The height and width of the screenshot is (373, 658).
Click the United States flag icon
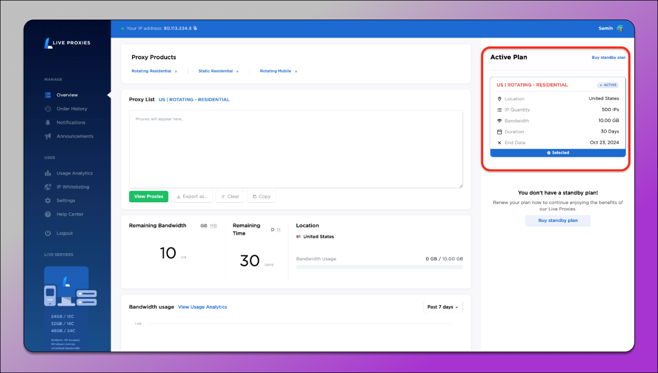298,236
